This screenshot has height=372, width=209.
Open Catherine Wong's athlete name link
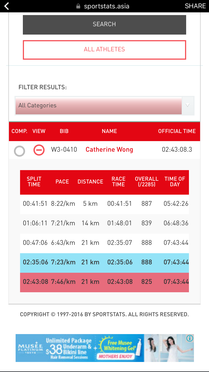click(x=109, y=150)
